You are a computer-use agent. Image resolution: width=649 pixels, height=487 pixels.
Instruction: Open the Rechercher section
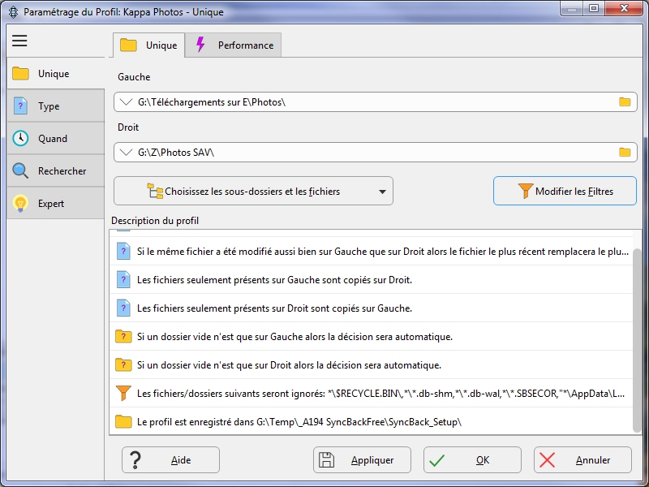tap(55, 170)
